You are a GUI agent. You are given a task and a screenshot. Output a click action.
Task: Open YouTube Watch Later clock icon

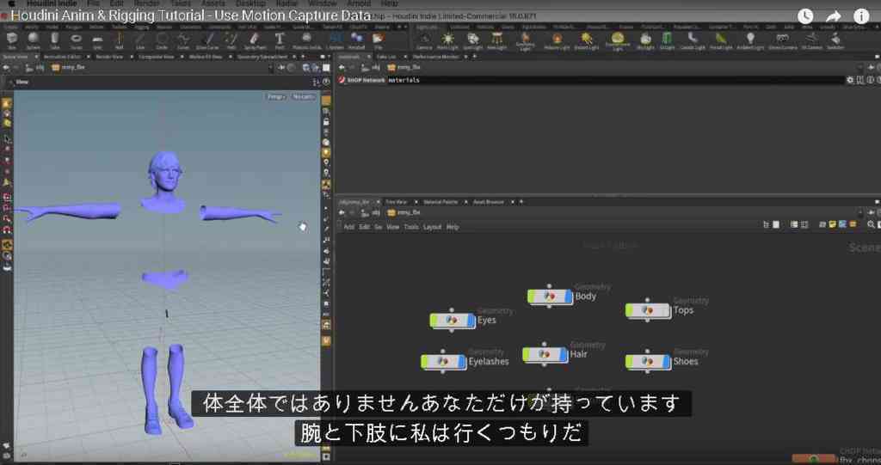[805, 15]
